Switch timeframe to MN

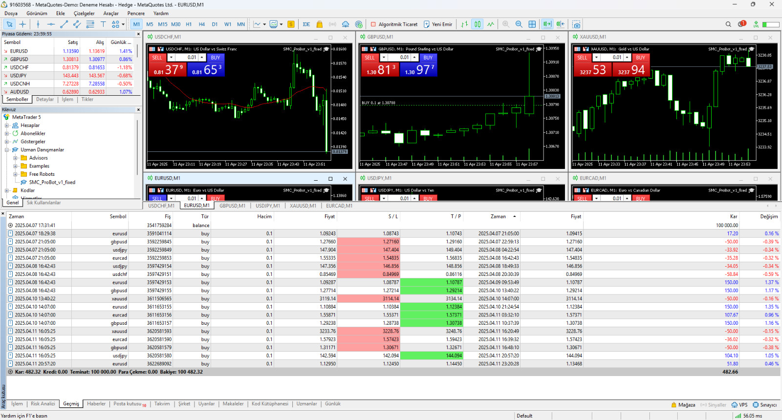(x=241, y=24)
